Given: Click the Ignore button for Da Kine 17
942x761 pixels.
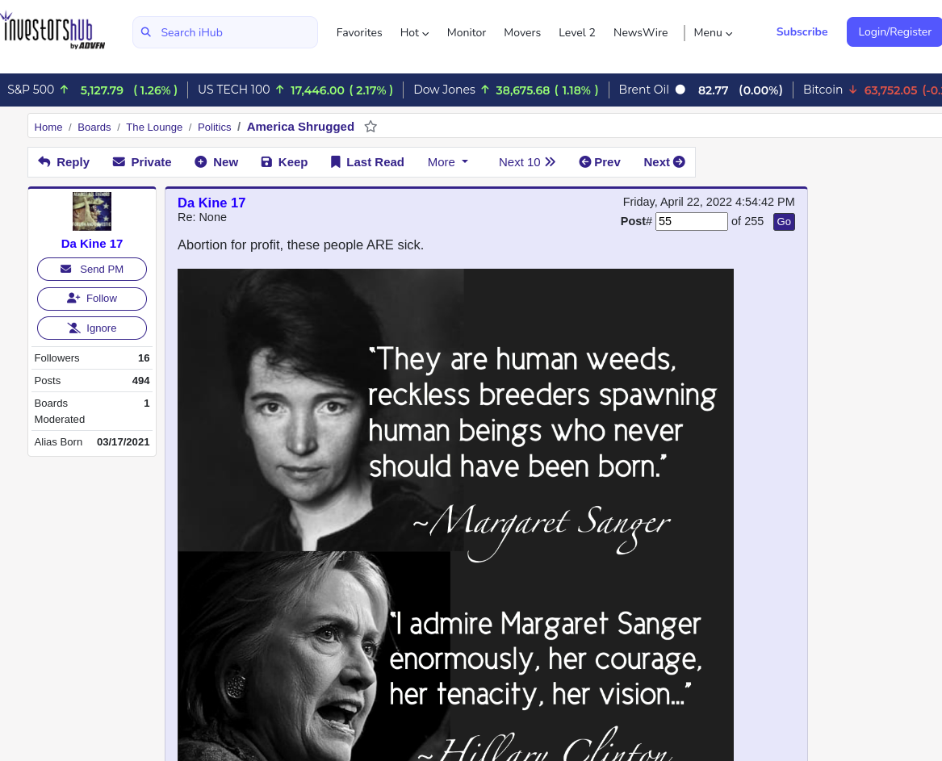Looking at the screenshot, I should click(x=92, y=328).
